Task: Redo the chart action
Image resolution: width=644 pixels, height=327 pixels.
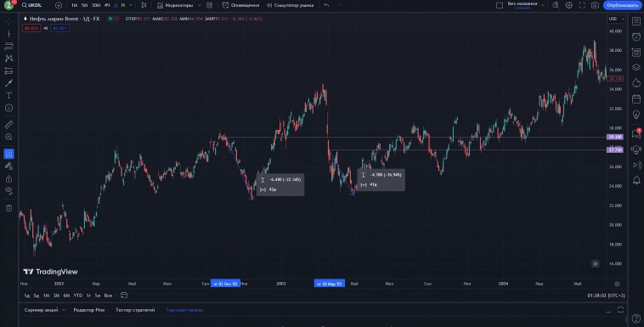Action: (339, 5)
